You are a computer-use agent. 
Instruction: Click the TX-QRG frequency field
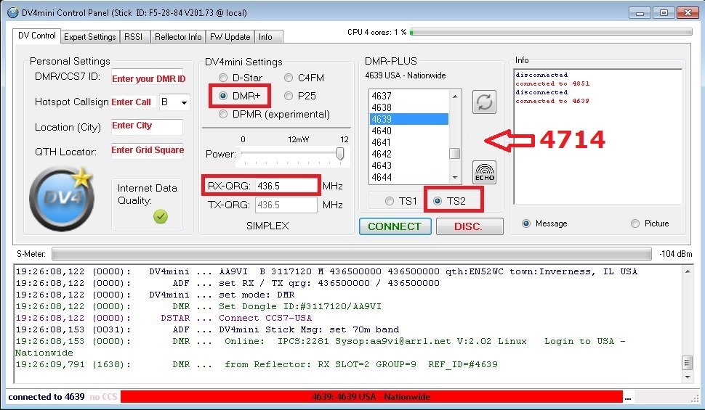pos(286,205)
